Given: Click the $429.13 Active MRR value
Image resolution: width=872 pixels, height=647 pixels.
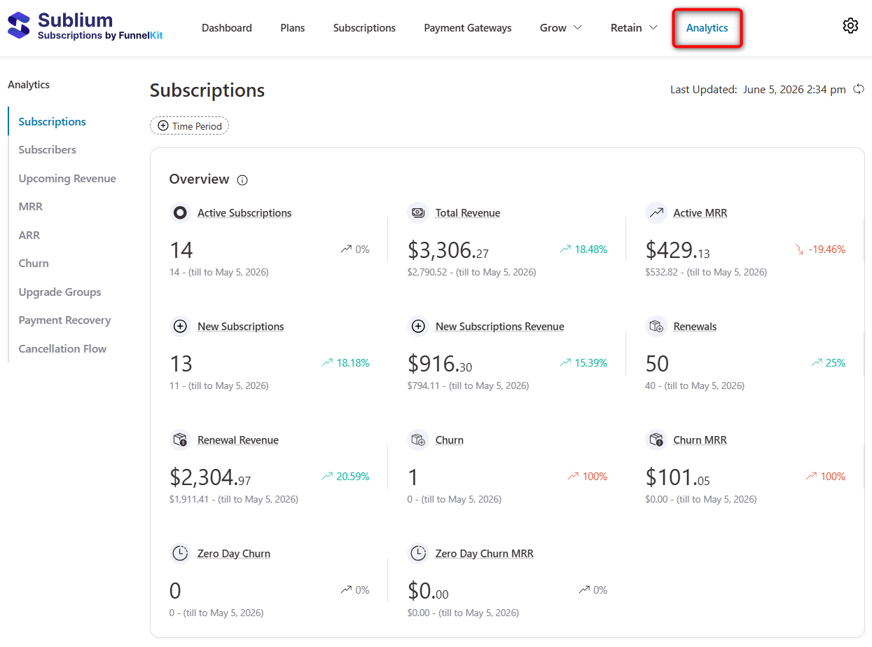Looking at the screenshot, I should 677,250.
